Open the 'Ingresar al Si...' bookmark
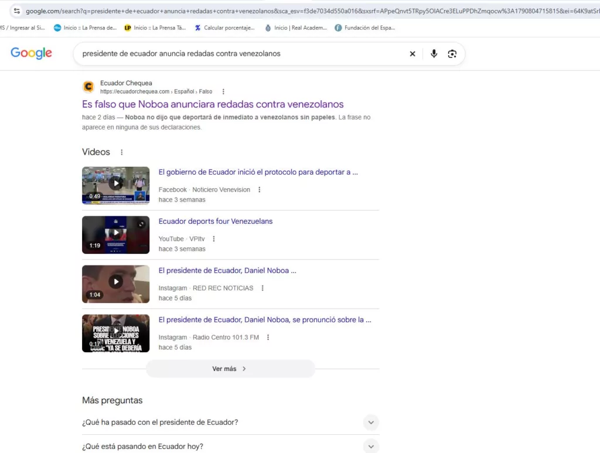 pos(23,28)
